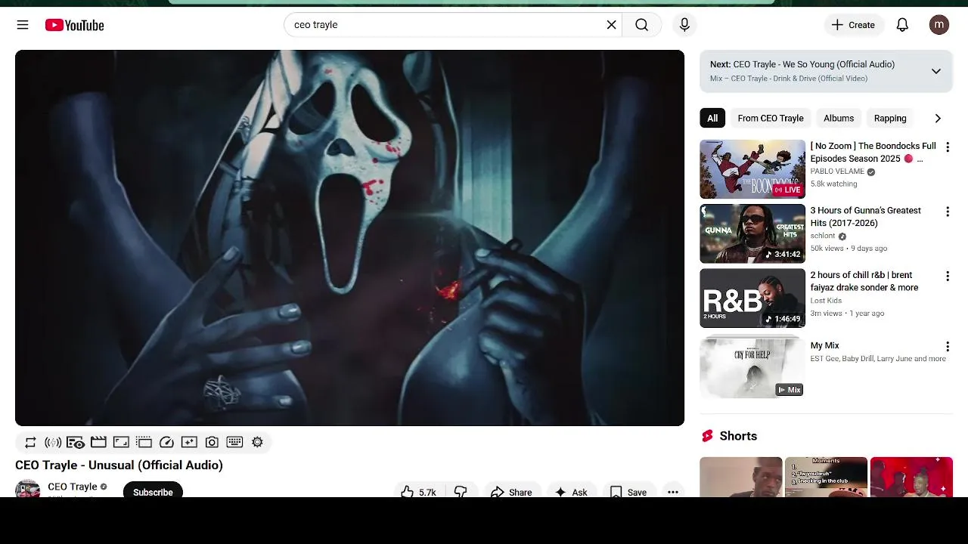Save the video to a playlist
968x544 pixels.
(x=628, y=491)
